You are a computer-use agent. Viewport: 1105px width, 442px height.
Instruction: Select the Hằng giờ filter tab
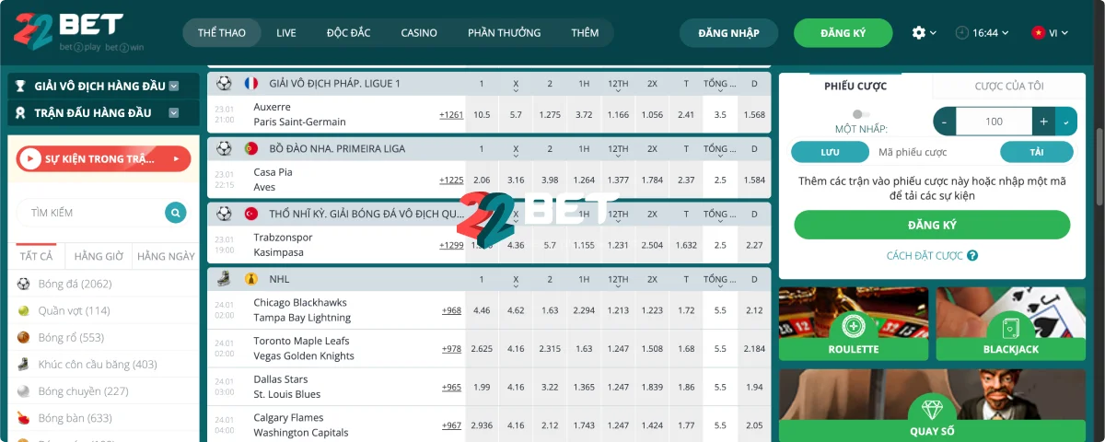click(x=99, y=256)
